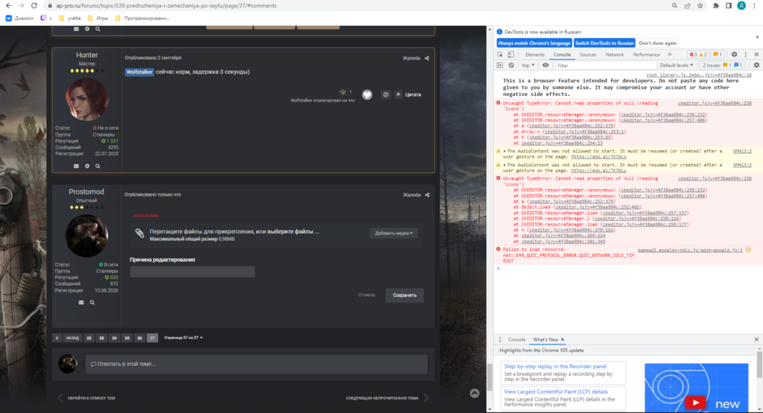
Task: Toggle the console live expression eye icon
Action: tap(546, 65)
